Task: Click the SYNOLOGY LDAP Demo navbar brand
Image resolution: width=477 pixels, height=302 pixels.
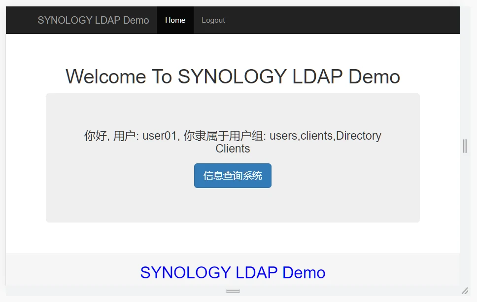Action: tap(93, 20)
